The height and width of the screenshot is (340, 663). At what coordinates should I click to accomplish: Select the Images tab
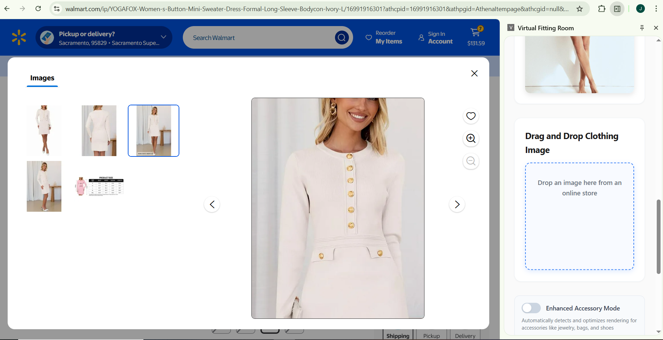[x=42, y=78]
